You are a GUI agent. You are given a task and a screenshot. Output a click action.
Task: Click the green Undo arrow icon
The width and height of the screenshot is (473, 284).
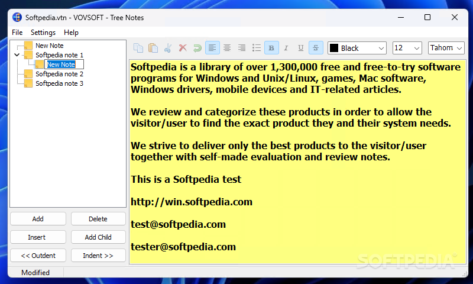(197, 48)
